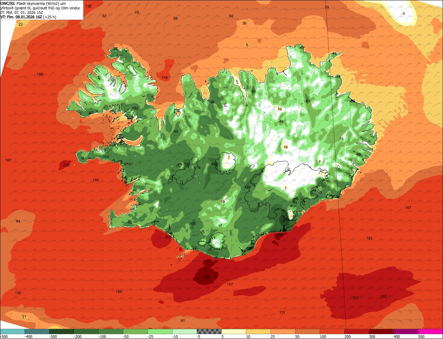Choose the purple legend swatch above 400
Screen dimensions: 443x339
(406, 331)
